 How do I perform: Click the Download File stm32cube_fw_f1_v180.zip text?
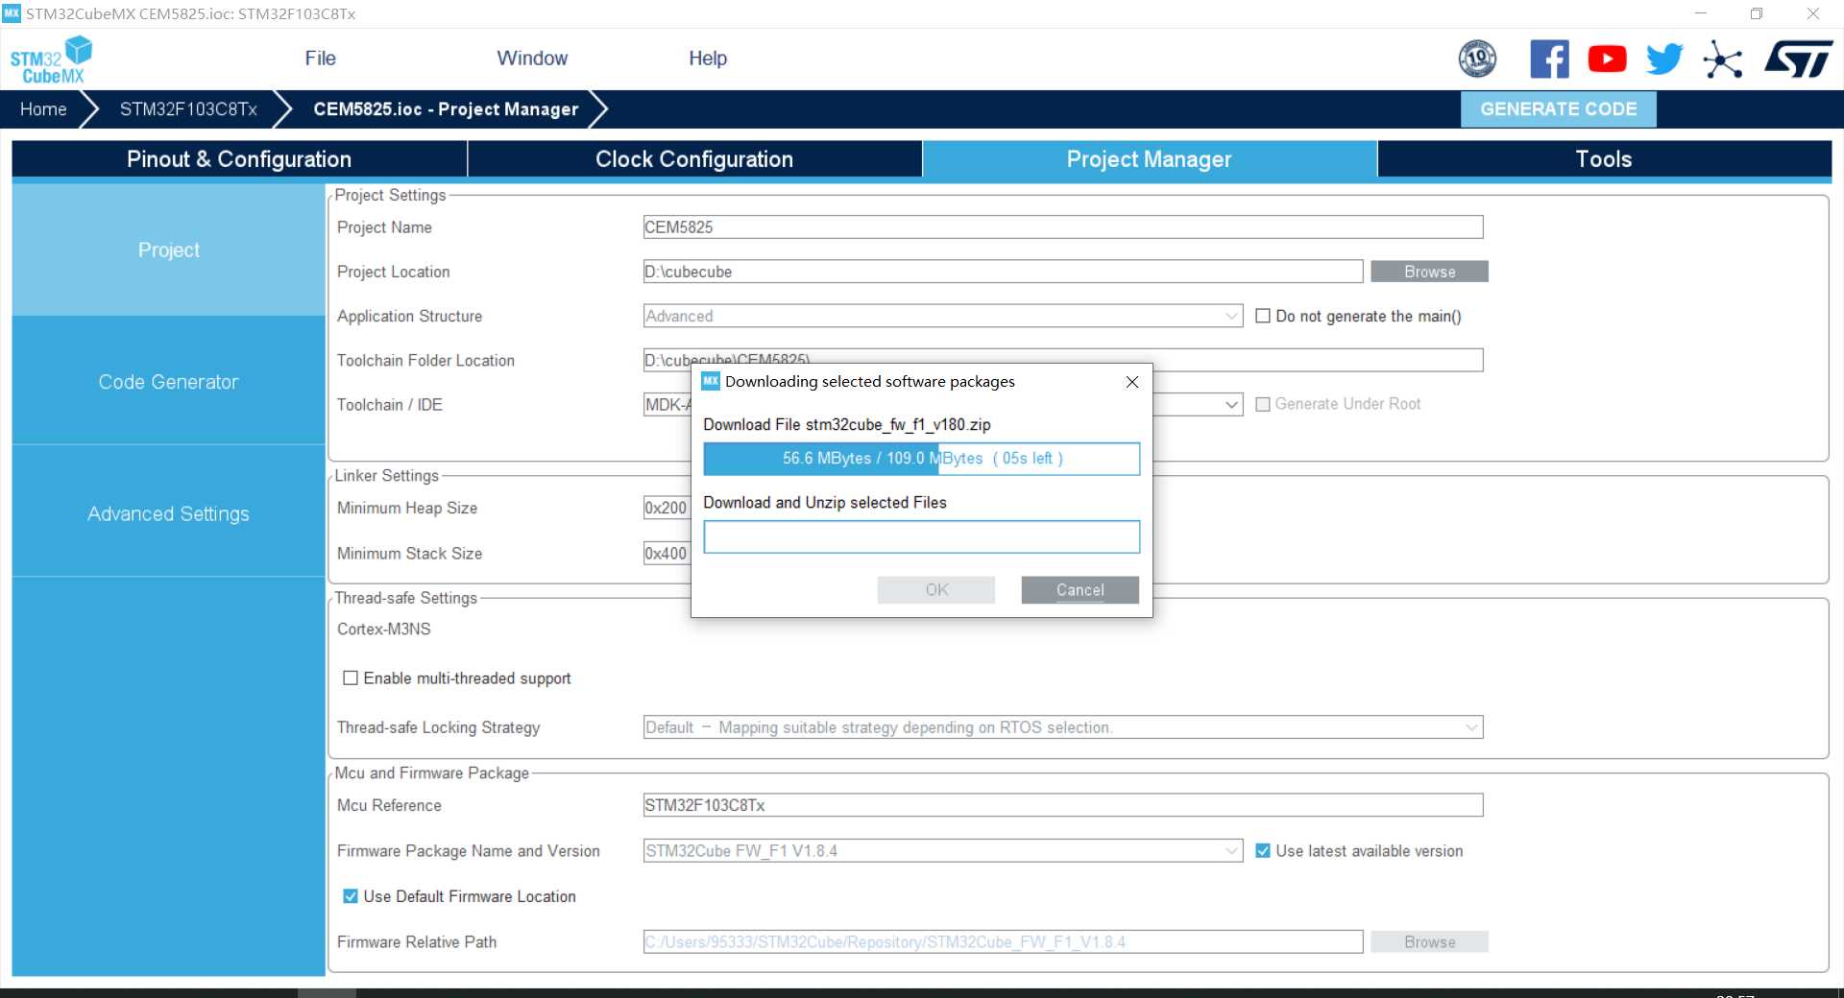847,424
